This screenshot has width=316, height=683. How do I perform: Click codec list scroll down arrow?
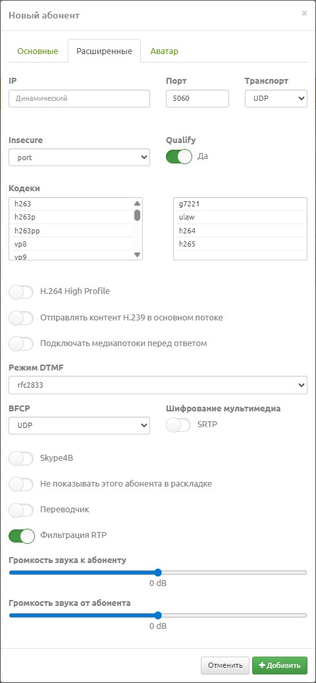pos(137,255)
